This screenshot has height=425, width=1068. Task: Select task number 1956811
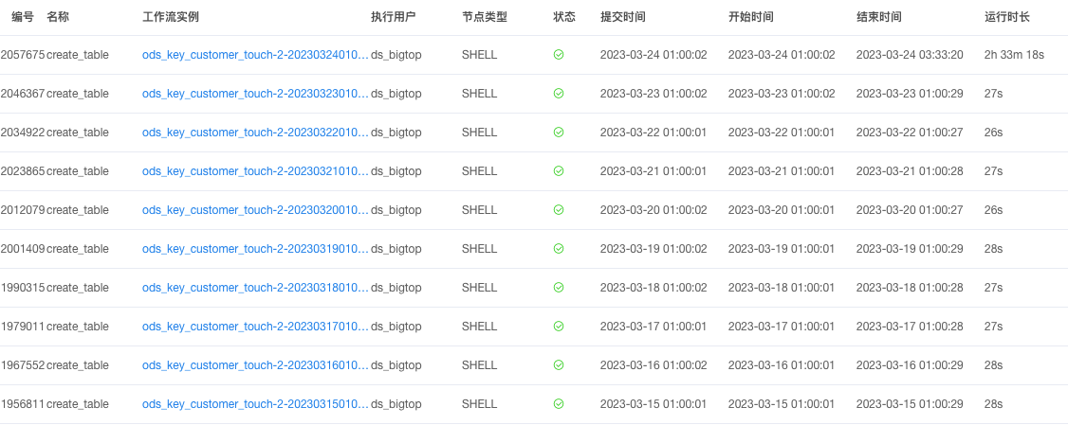click(23, 404)
